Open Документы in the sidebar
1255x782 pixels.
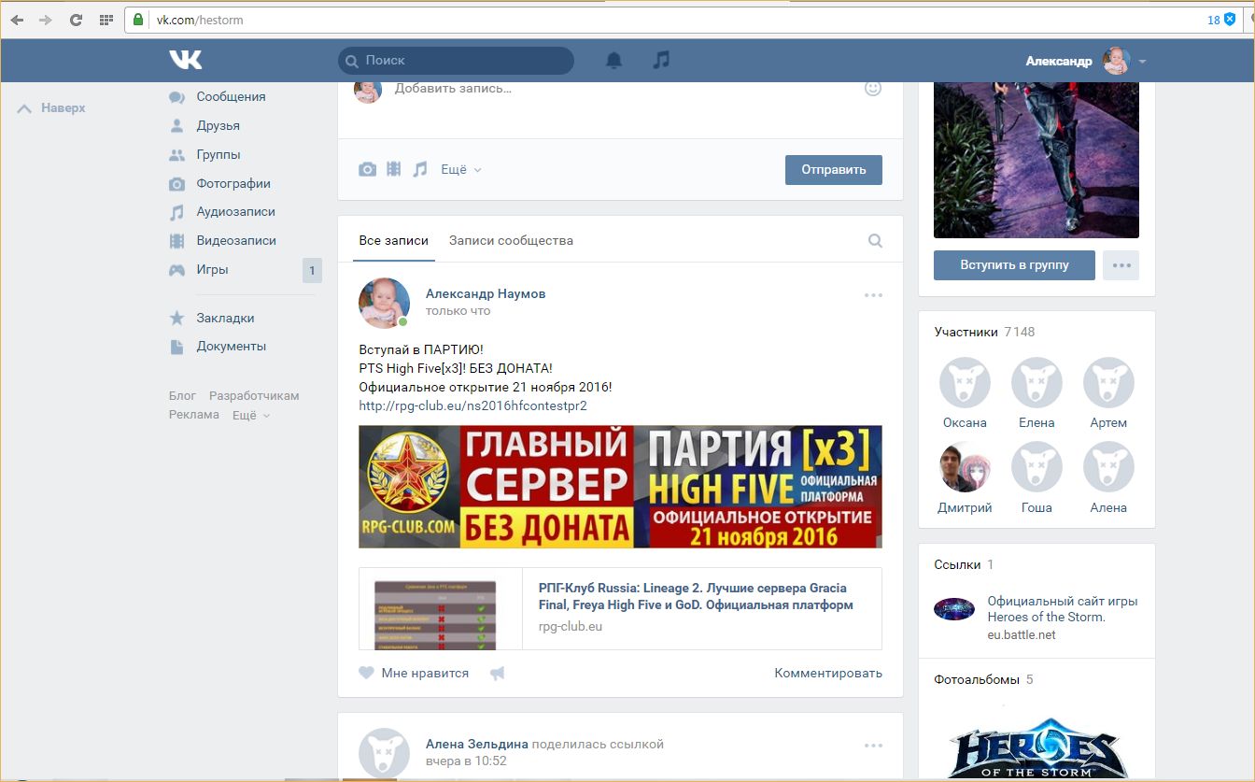pyautogui.click(x=231, y=346)
